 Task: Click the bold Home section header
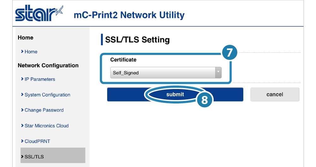26,38
